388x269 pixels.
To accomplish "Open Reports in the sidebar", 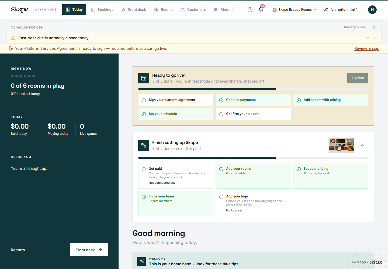I will (18, 250).
